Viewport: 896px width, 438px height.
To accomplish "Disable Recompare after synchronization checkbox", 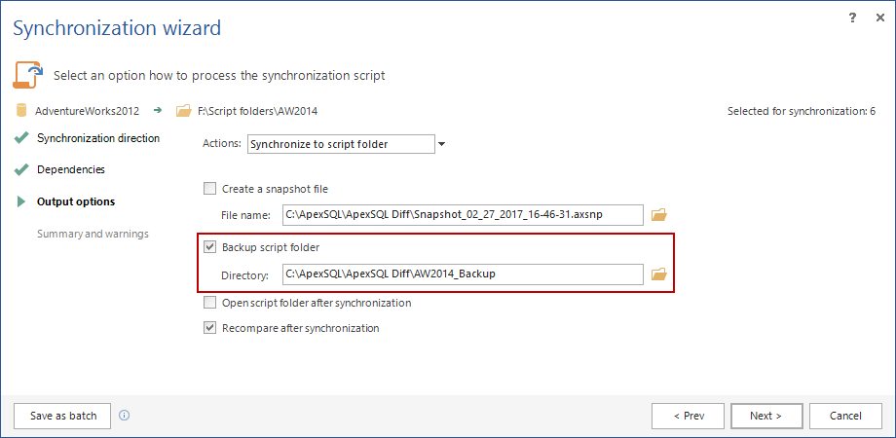I will 209,328.
